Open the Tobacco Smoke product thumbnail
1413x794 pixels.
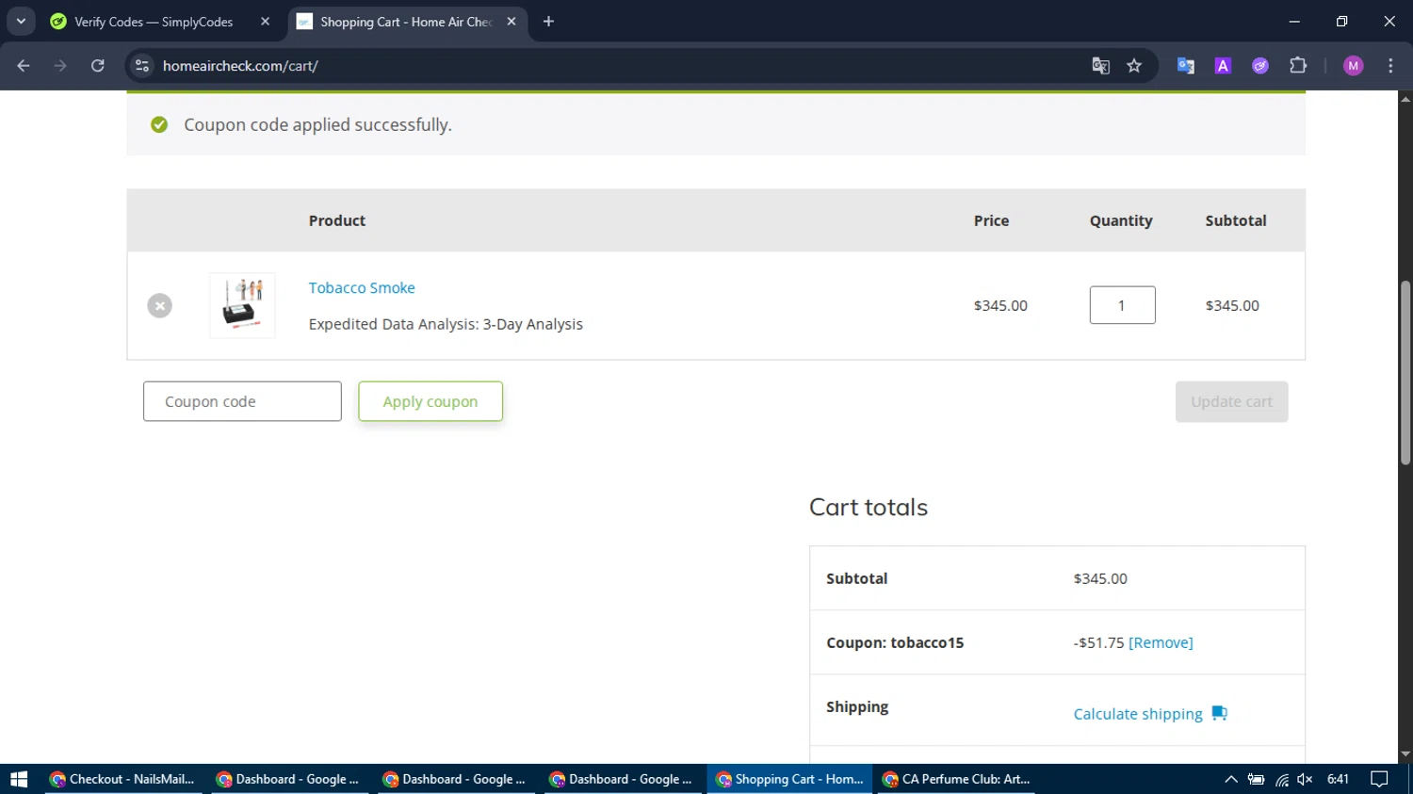pyautogui.click(x=242, y=305)
